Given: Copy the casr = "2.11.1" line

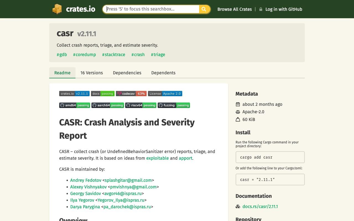Looking at the screenshot, I should 270,180.
